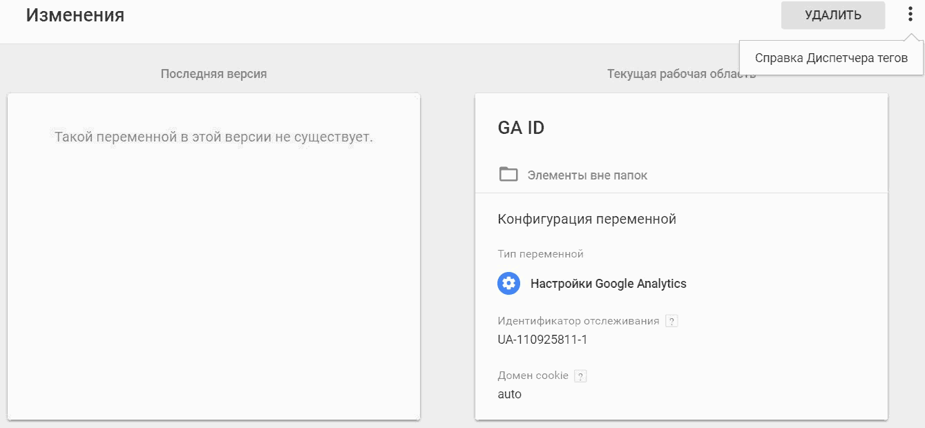925x428 pixels.
Task: Click message Такой переменной в этой версии не существует
Action: pos(213,137)
